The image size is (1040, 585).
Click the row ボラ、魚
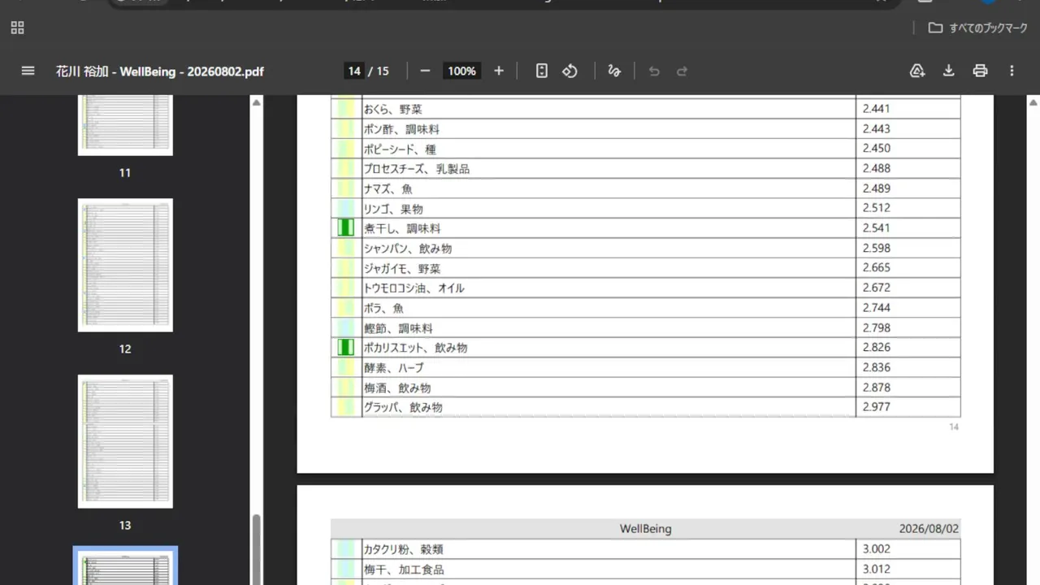tap(645, 308)
